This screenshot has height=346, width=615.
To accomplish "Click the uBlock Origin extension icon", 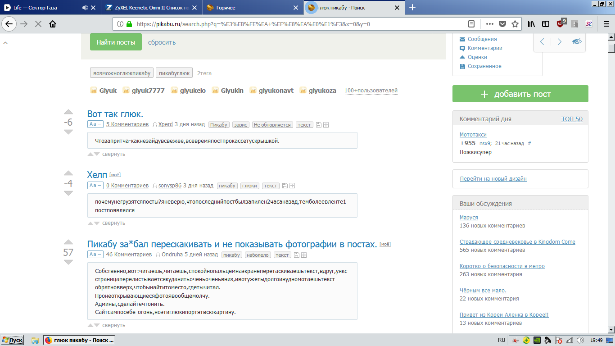I will point(561,24).
